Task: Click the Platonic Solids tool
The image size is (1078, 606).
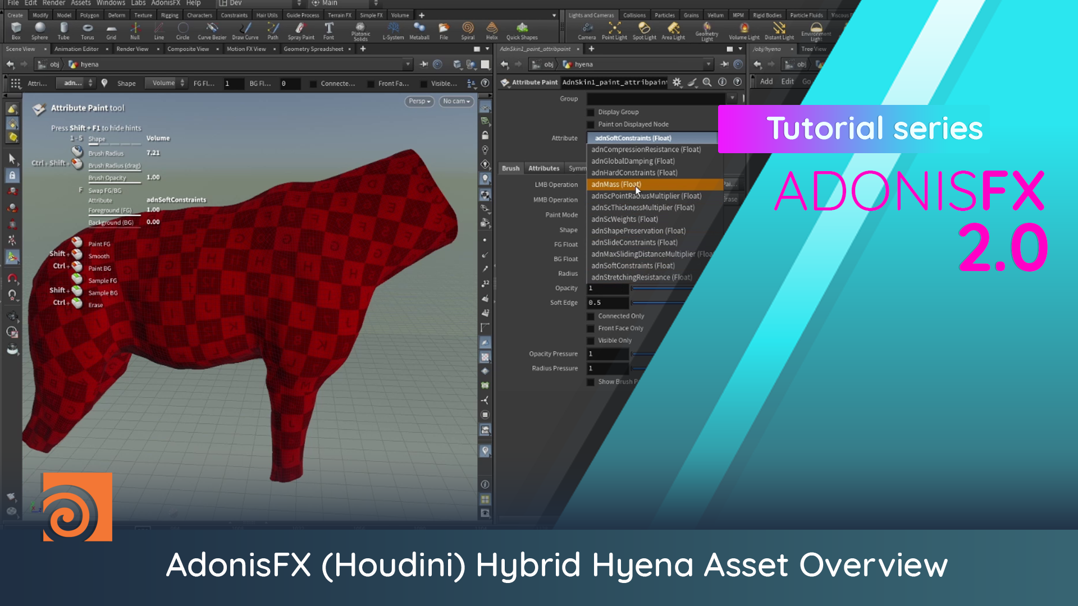Action: click(x=360, y=31)
